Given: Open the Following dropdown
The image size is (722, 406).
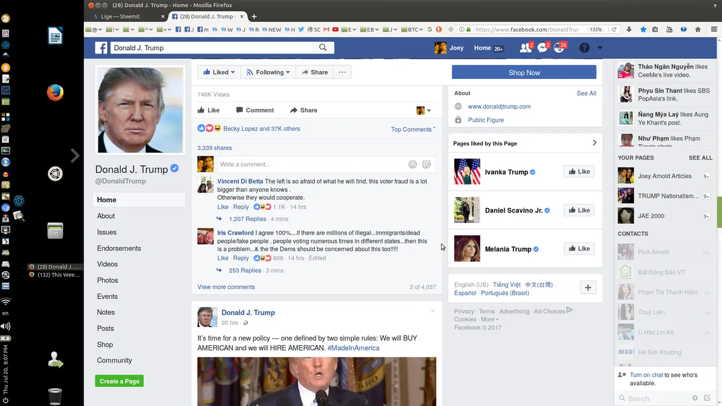Looking at the screenshot, I should (x=268, y=72).
